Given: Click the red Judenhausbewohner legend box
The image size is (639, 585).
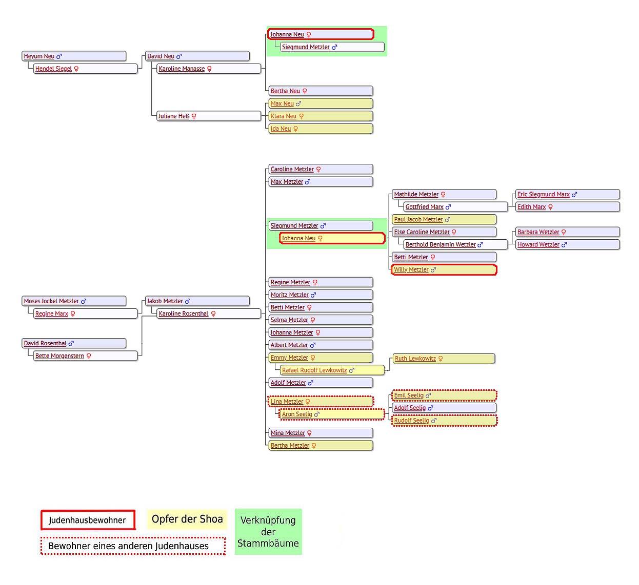Looking at the screenshot, I should coord(88,520).
